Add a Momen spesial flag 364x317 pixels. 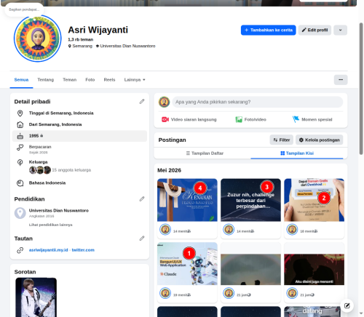point(312,119)
